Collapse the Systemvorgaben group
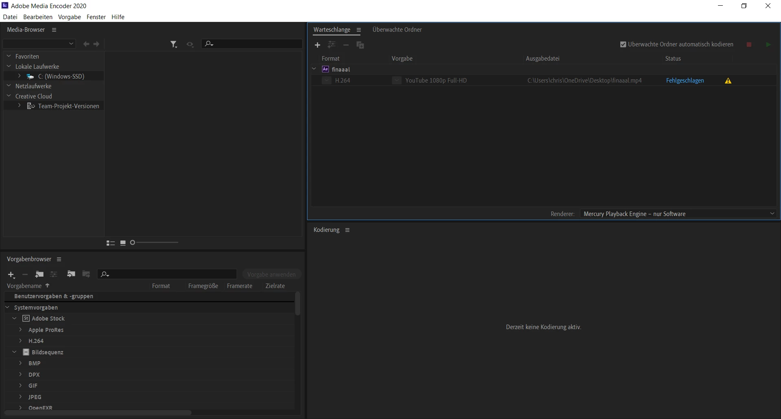Viewport: 781px width, 419px height. 7,307
